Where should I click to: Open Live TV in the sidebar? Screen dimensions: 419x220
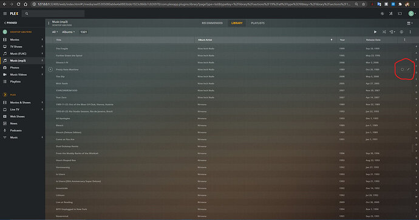[15, 109]
